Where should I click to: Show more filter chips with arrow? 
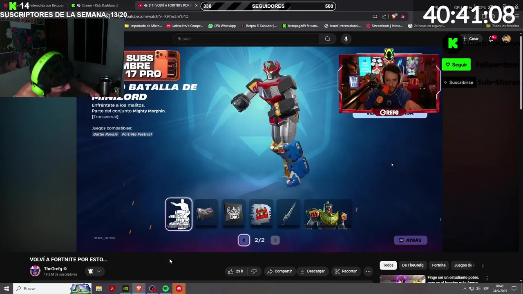point(483,265)
